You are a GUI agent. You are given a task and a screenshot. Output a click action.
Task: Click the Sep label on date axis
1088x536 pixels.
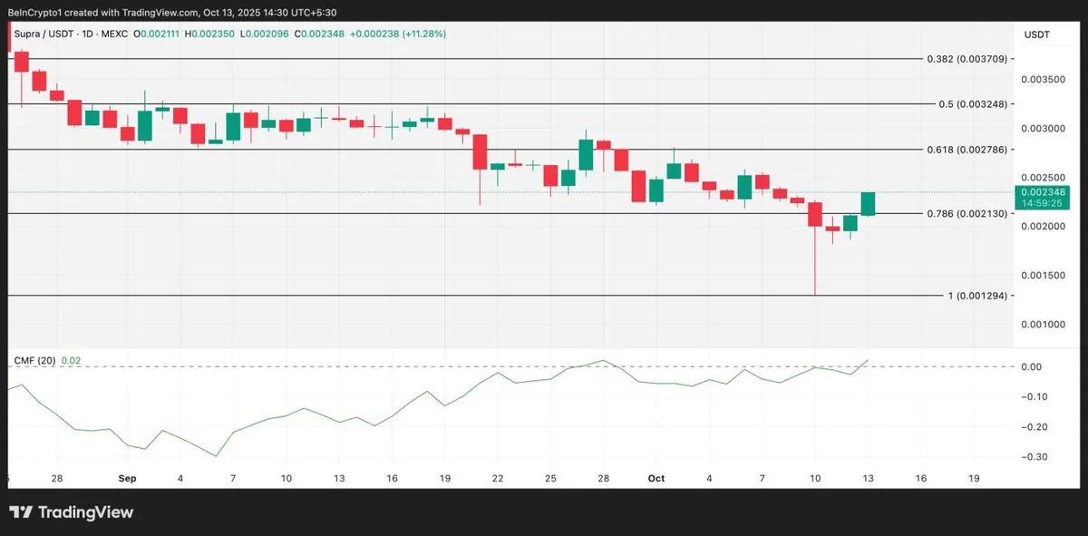tap(127, 478)
